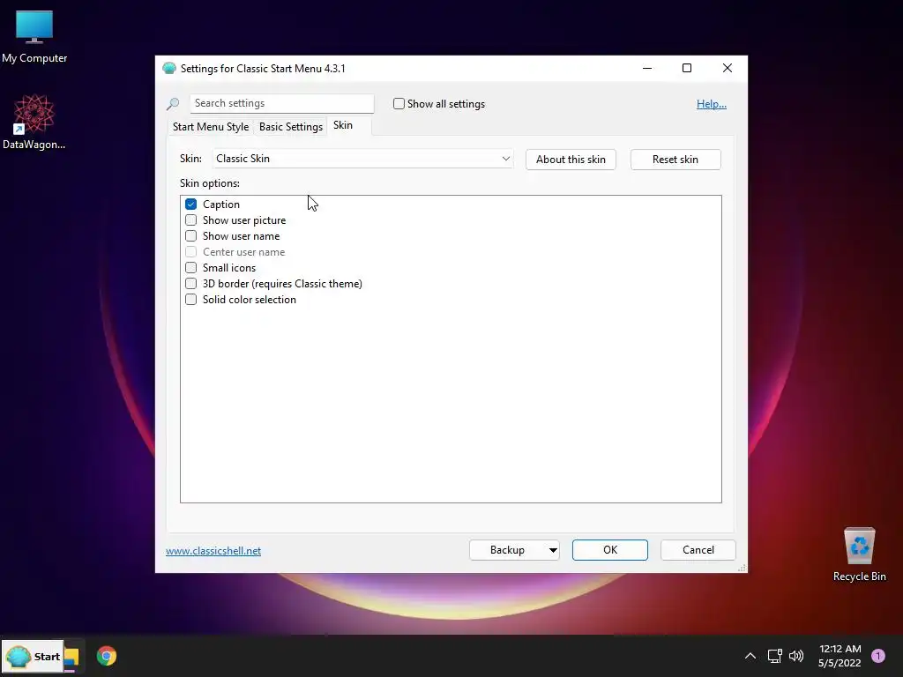Open My Computer desktop icon

point(34,37)
